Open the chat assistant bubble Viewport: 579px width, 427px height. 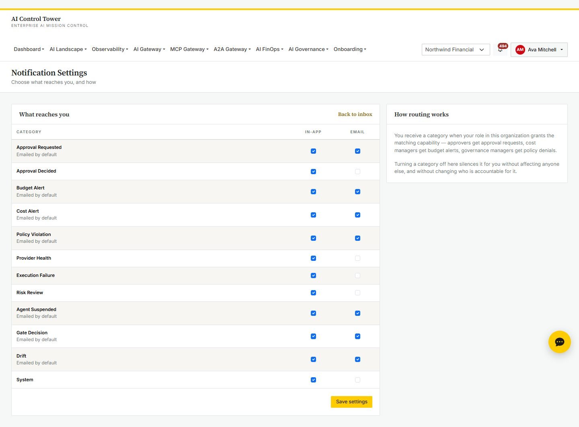pyautogui.click(x=559, y=342)
